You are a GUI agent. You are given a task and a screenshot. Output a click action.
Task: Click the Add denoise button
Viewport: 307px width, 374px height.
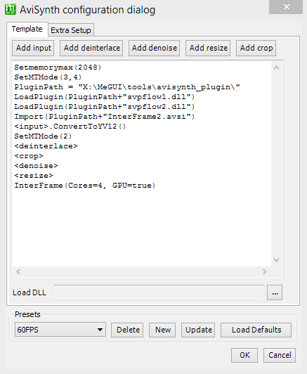(x=155, y=48)
